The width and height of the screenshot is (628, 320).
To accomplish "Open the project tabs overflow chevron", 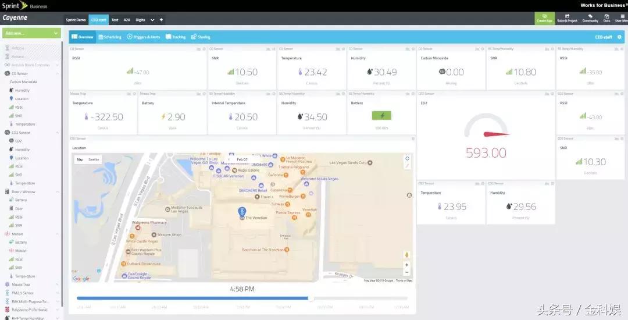I will pyautogui.click(x=153, y=20).
